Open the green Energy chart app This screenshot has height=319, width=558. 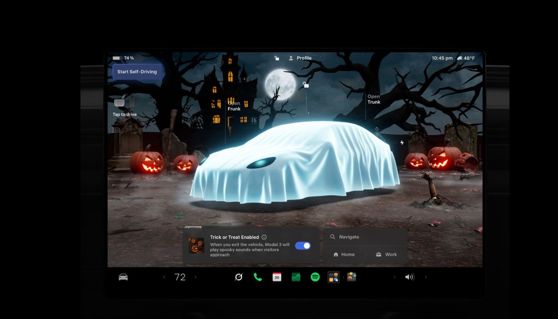(296, 277)
